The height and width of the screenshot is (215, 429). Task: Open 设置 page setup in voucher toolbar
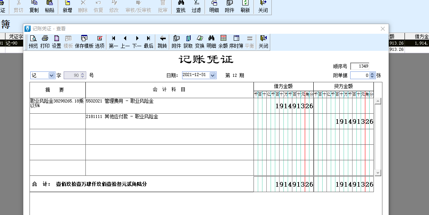(x=57, y=42)
